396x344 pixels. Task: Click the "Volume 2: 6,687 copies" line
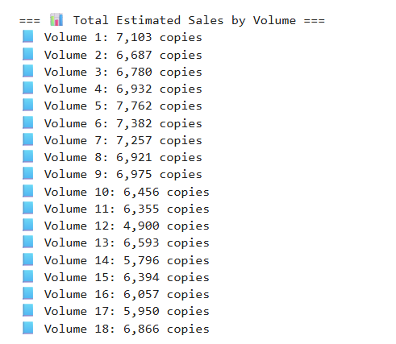click(x=123, y=56)
